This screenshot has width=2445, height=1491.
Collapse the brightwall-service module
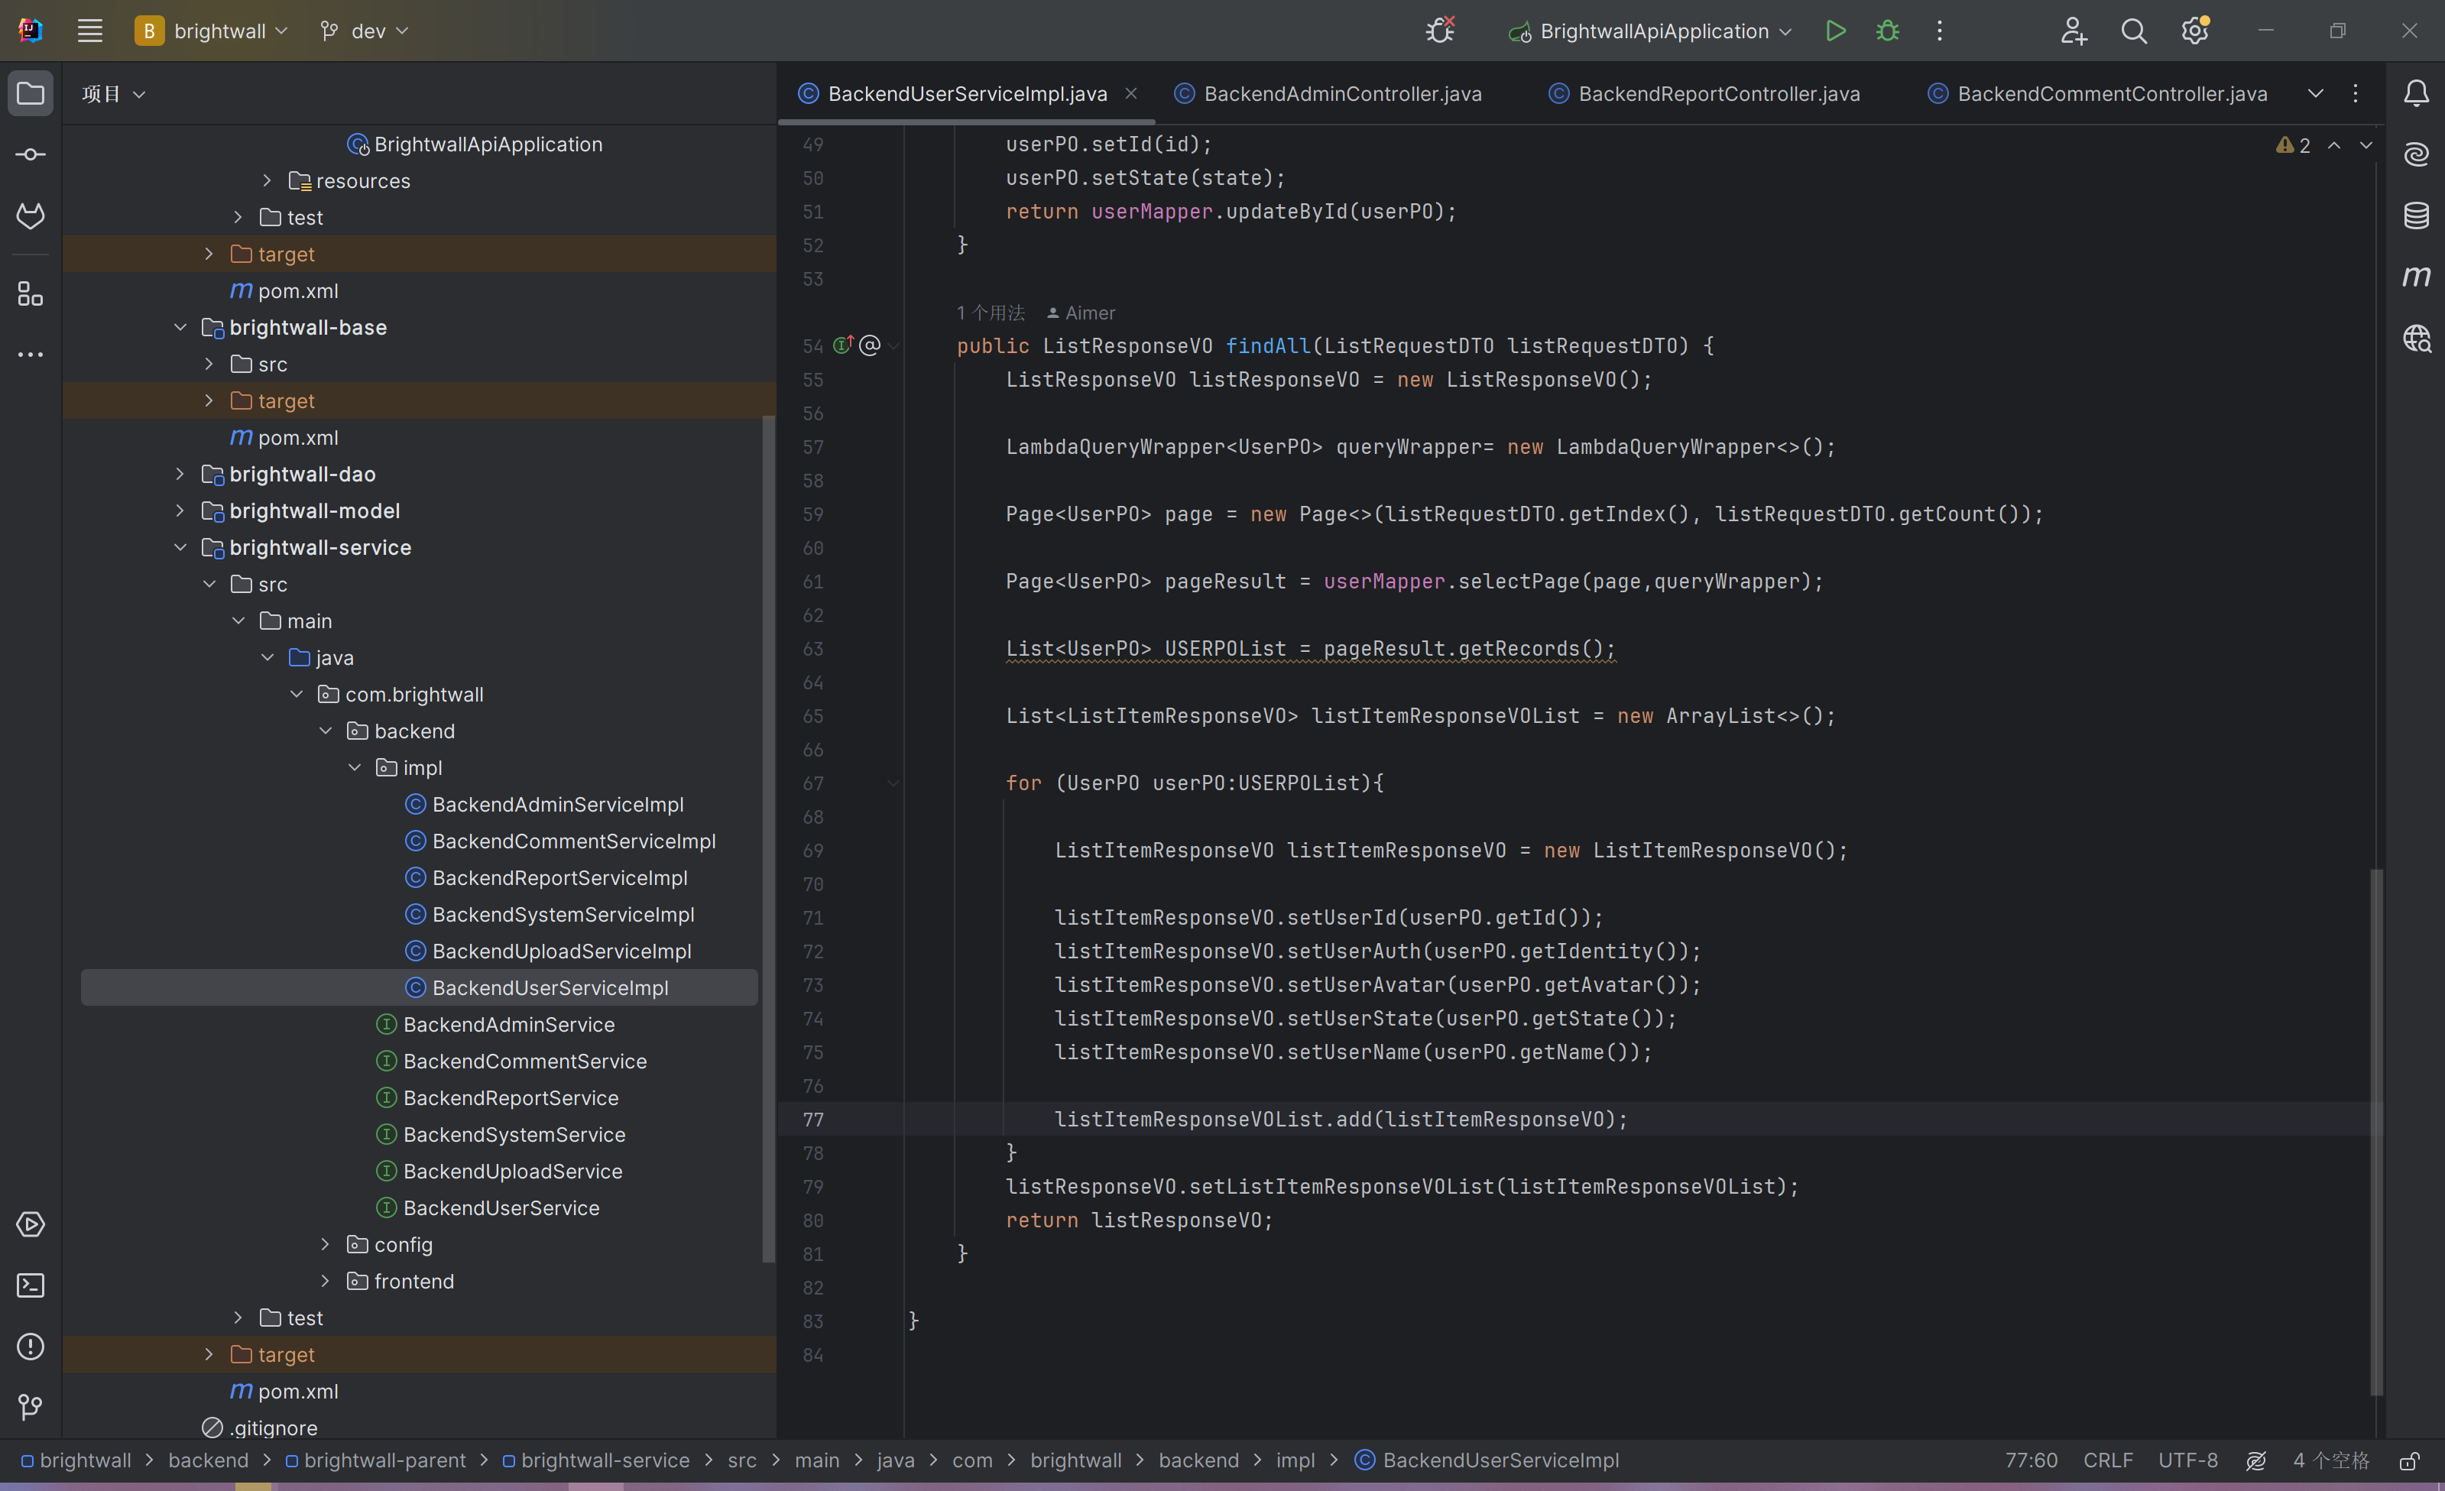click(180, 548)
